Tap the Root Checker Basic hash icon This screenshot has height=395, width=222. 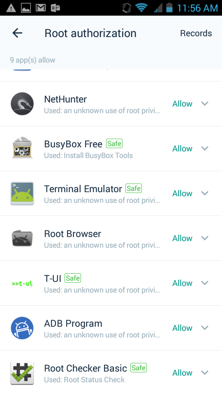click(22, 373)
